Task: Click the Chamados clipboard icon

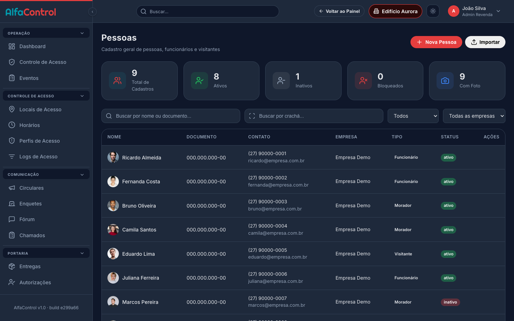Action: coord(12,235)
